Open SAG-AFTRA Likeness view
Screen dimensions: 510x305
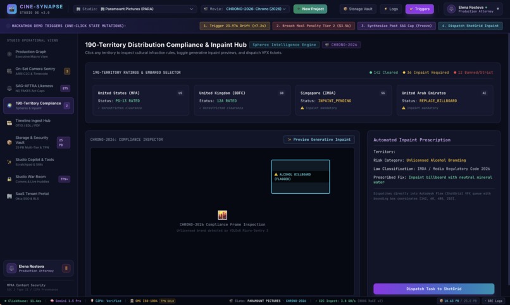pos(39,88)
